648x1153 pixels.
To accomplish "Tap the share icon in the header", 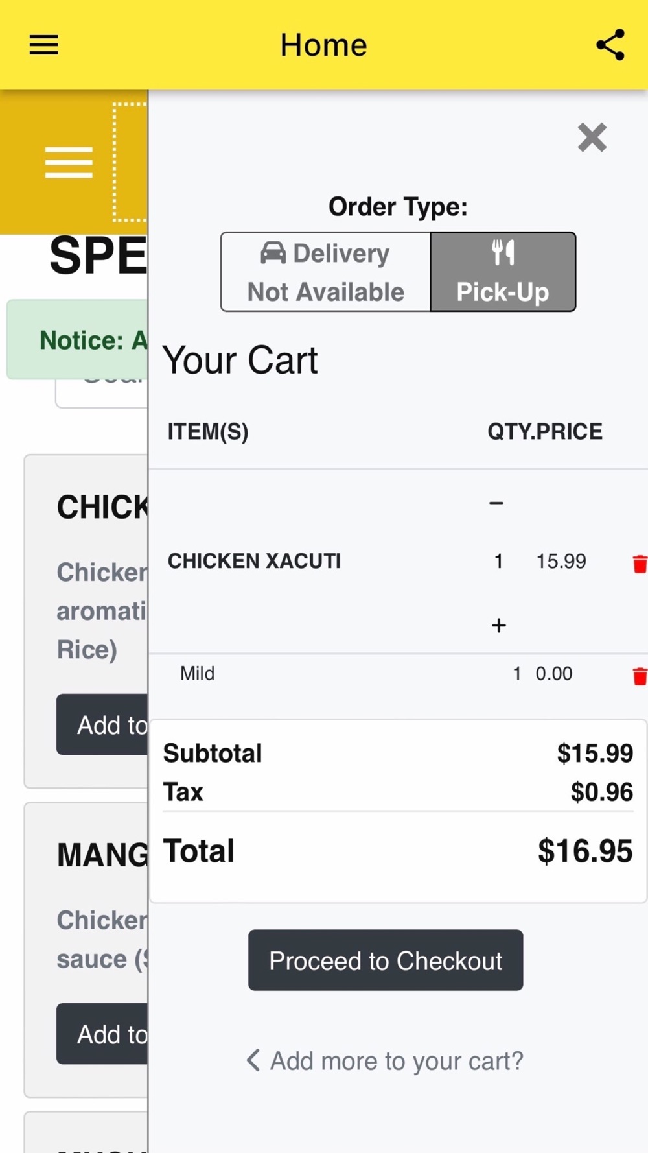I will tap(610, 45).
